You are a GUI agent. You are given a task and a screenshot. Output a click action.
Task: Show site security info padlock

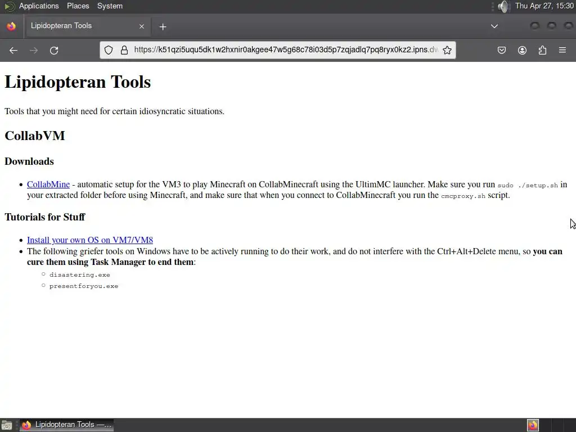click(124, 50)
